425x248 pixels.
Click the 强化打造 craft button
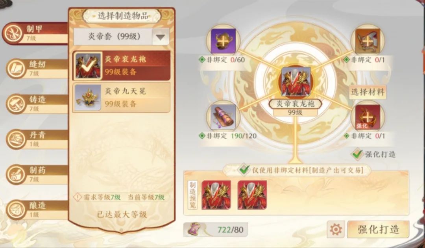(379, 229)
